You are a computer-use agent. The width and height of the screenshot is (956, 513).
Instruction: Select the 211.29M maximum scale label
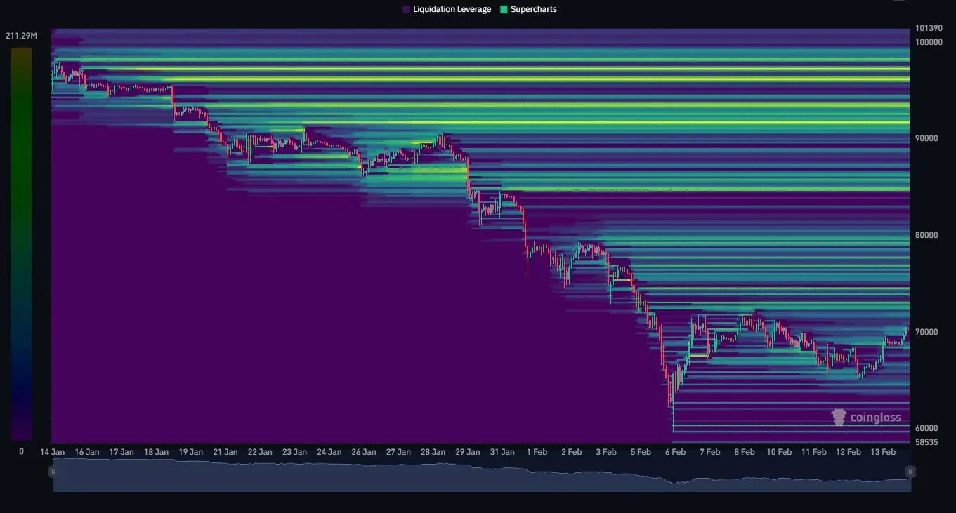pos(21,36)
